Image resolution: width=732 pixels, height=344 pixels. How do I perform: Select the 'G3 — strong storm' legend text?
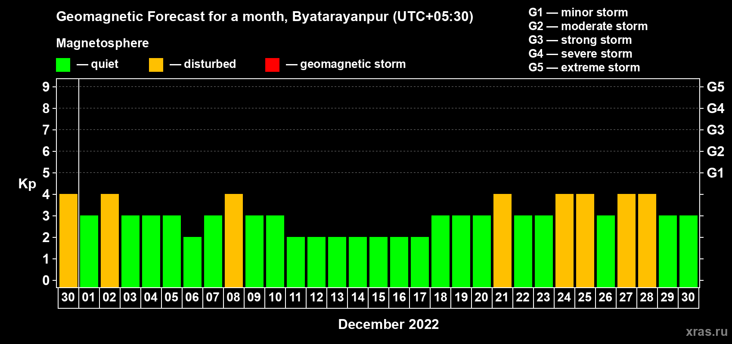point(580,40)
